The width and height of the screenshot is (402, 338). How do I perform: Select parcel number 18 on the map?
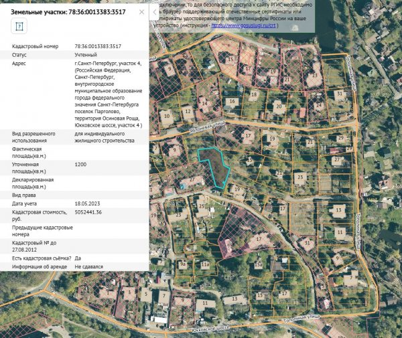[x=253, y=95]
